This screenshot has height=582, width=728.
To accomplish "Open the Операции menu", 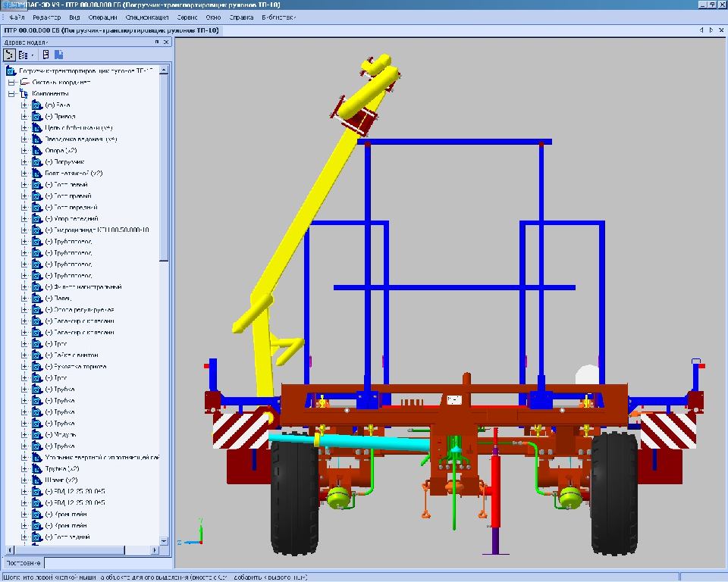I will (102, 17).
